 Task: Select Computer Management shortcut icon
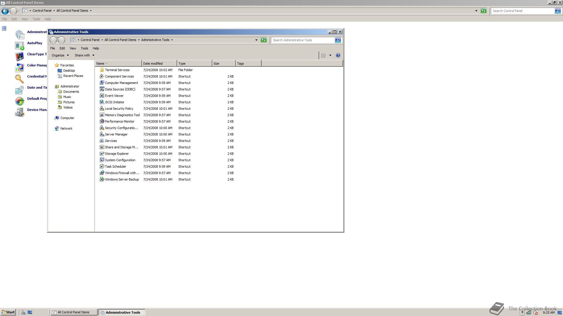102,83
